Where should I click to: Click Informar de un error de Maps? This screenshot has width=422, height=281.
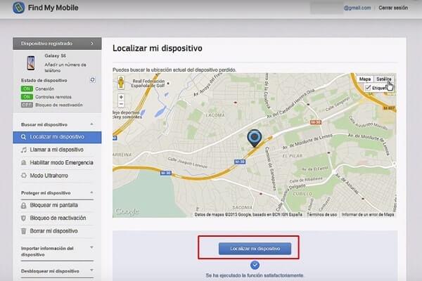point(367,214)
